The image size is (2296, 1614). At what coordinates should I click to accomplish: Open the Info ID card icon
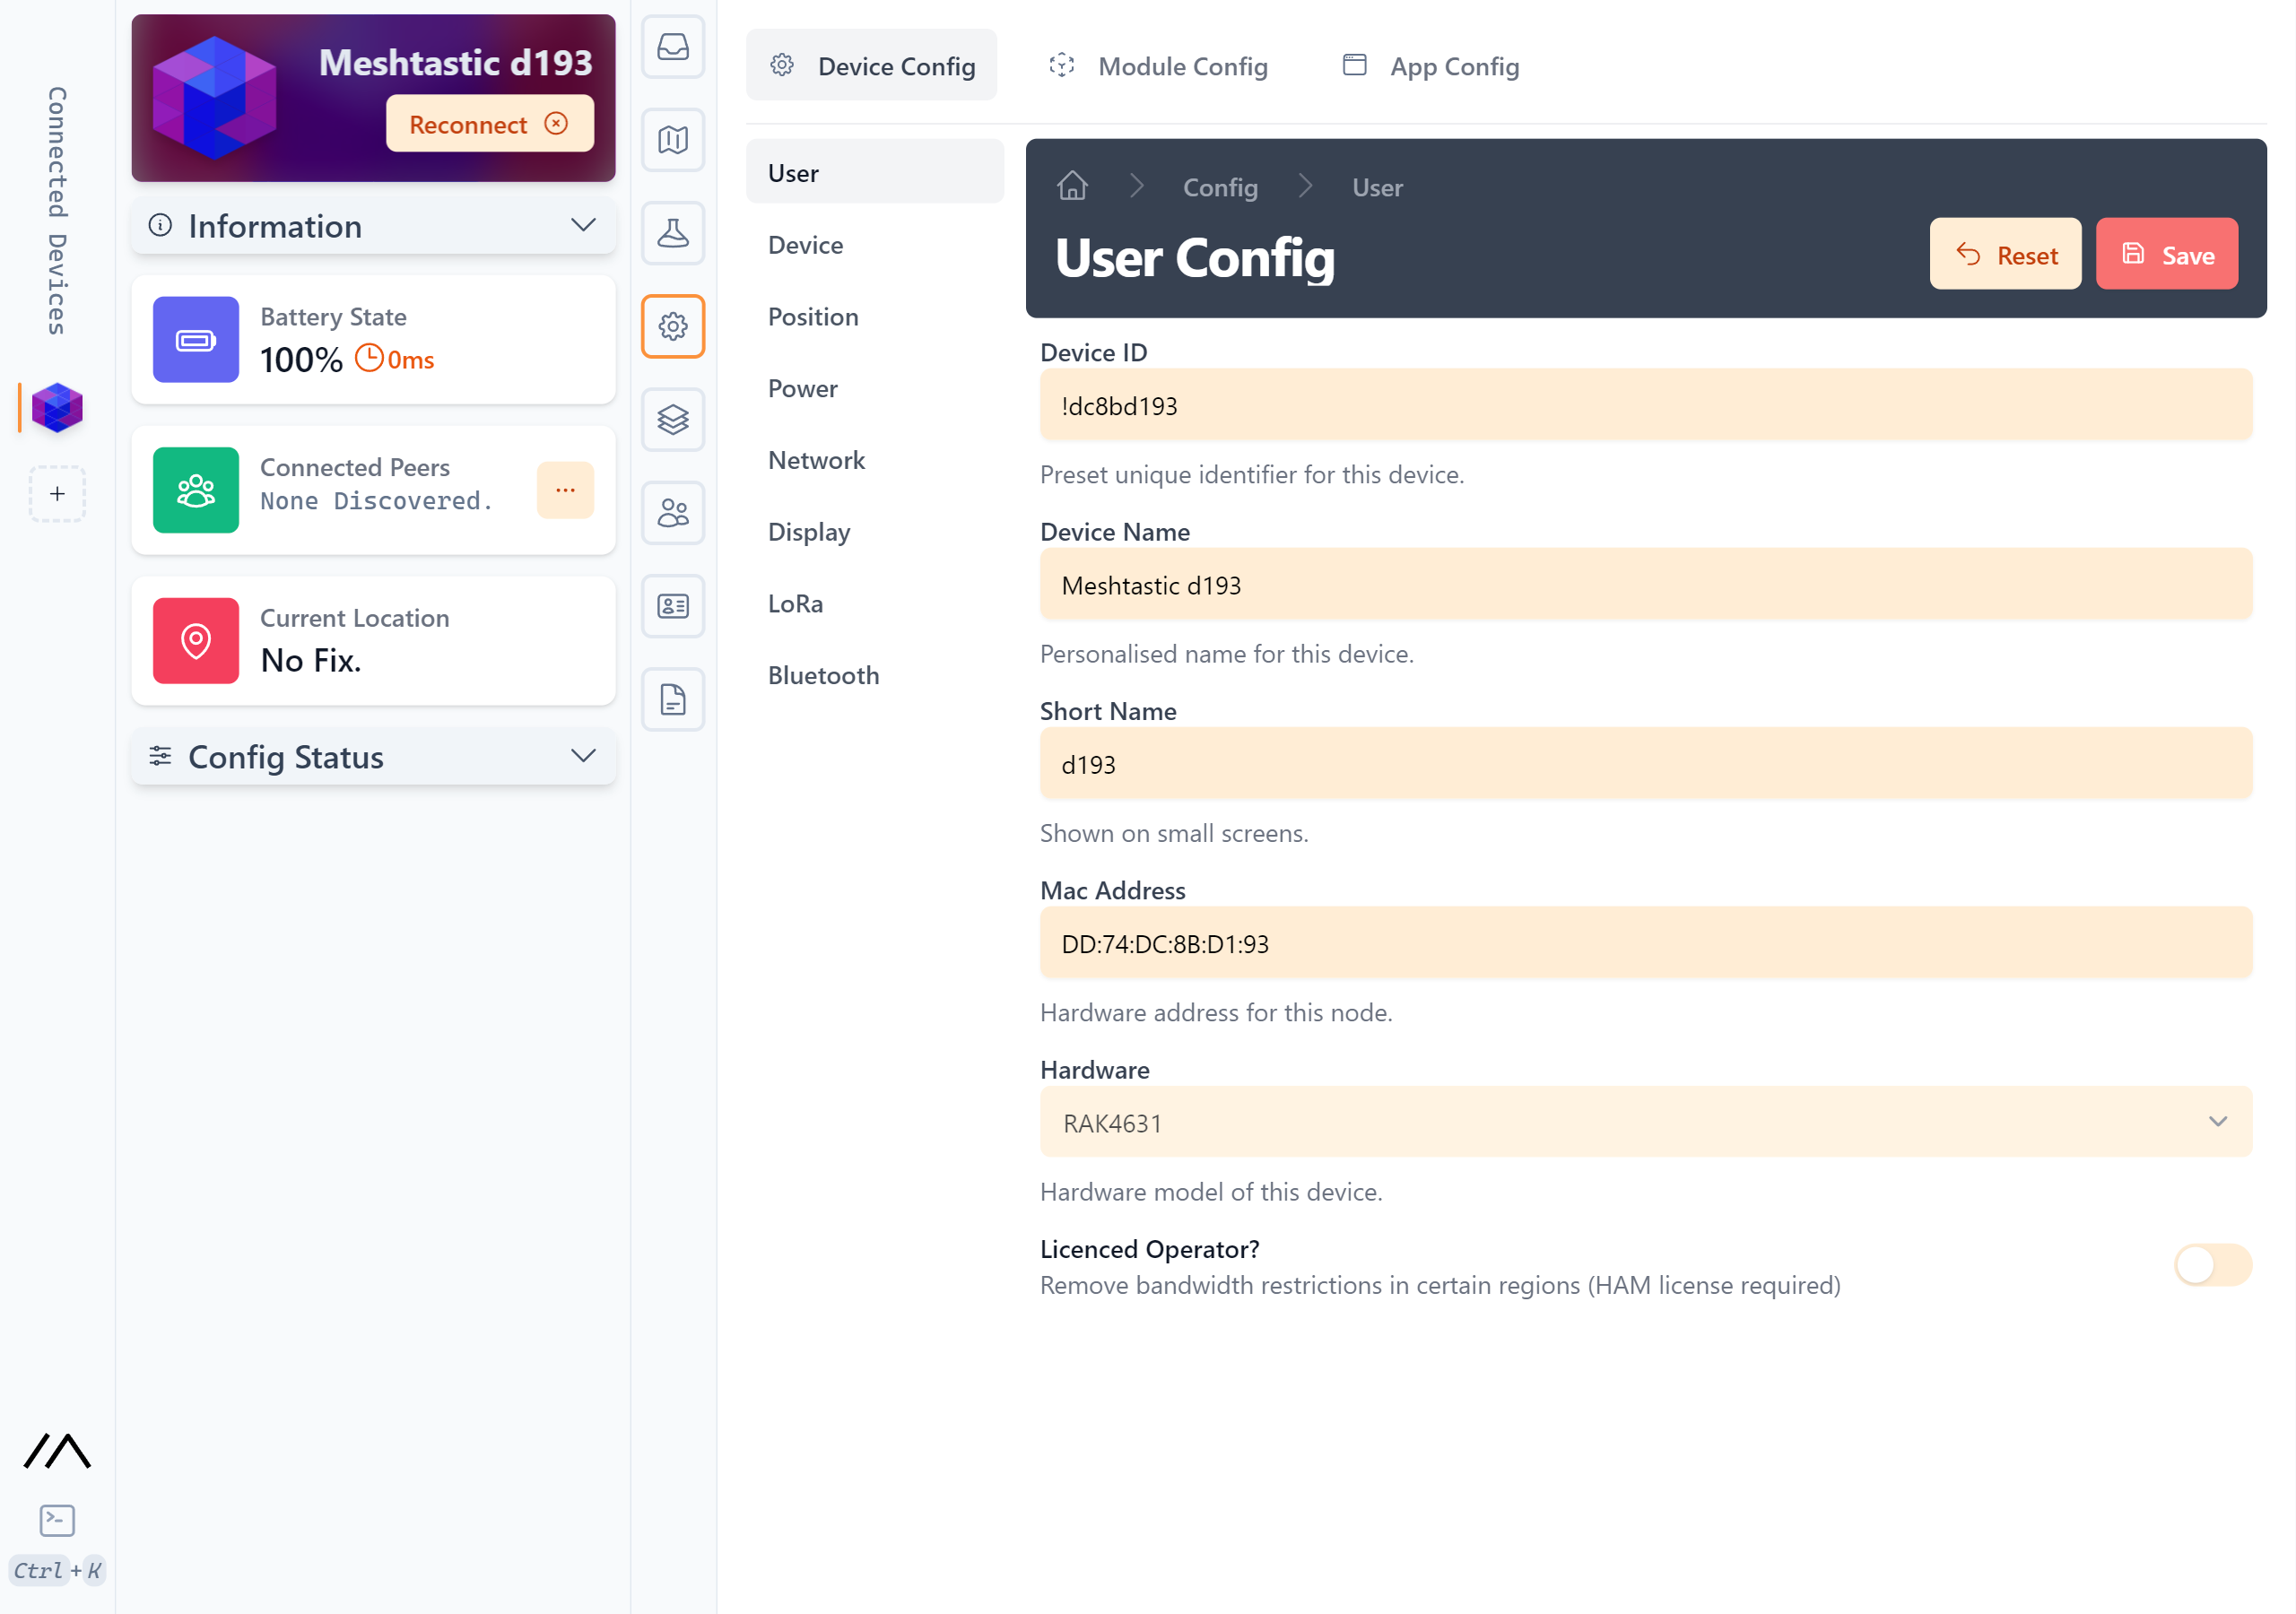click(x=673, y=606)
